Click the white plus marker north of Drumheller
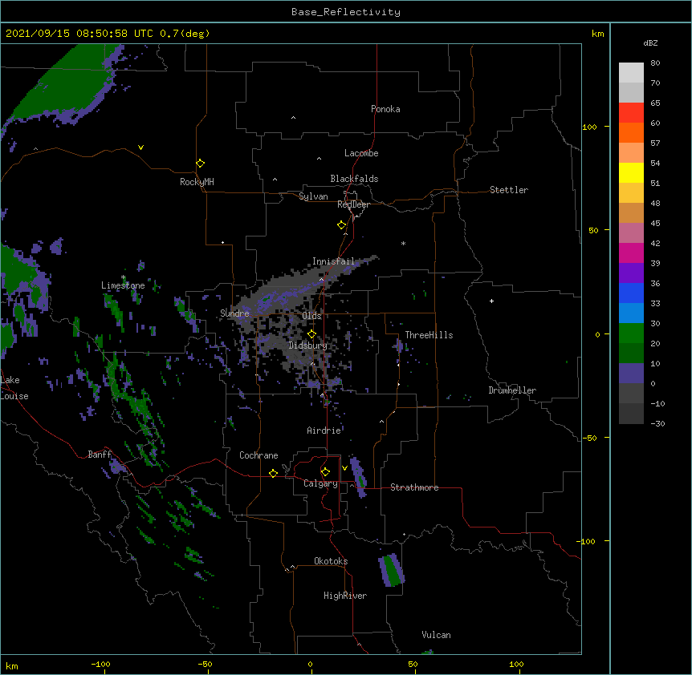This screenshot has width=692, height=675. [491, 301]
